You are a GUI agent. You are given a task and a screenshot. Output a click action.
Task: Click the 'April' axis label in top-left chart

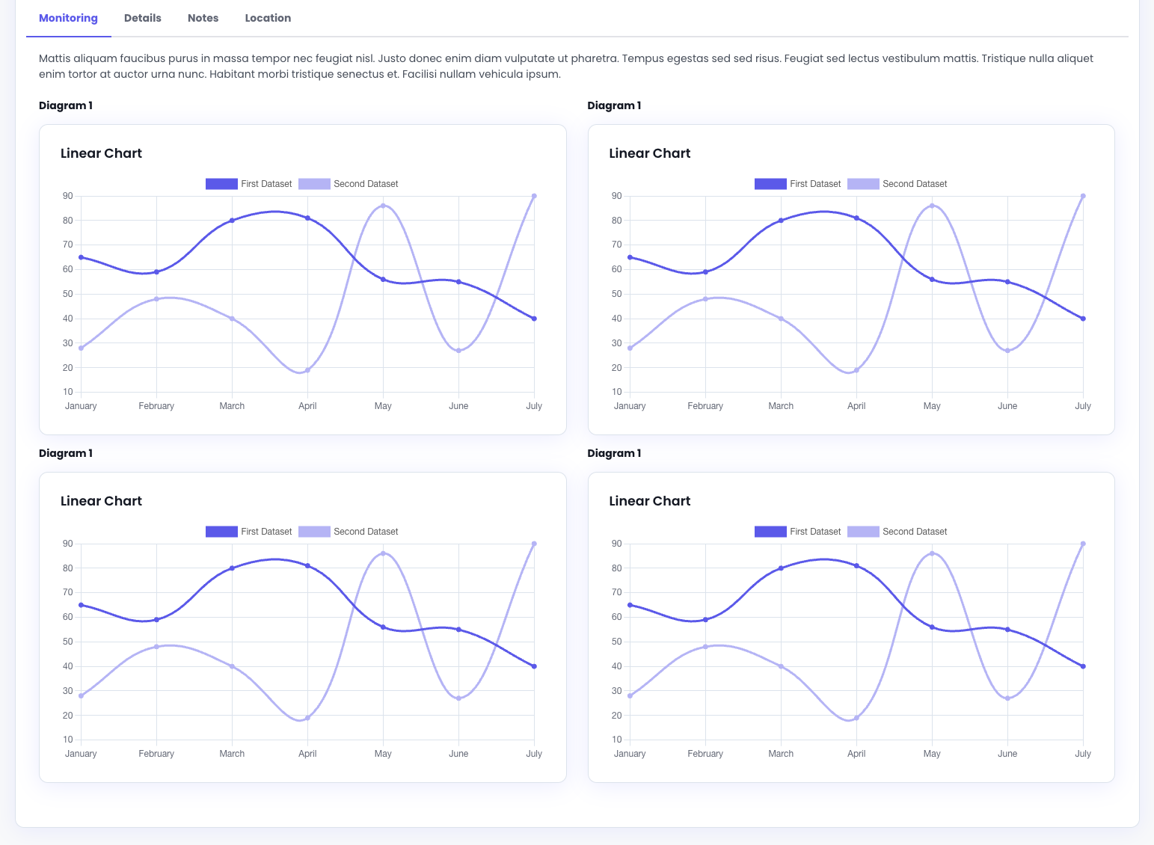click(x=307, y=406)
